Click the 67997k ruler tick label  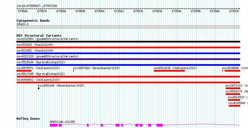click(x=234, y=11)
